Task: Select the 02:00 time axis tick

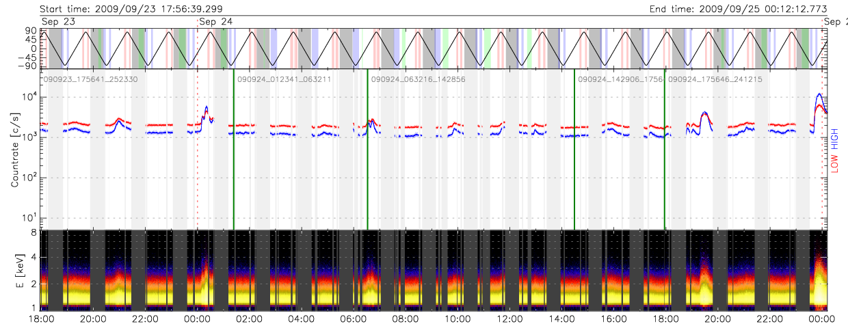Action: click(x=249, y=318)
